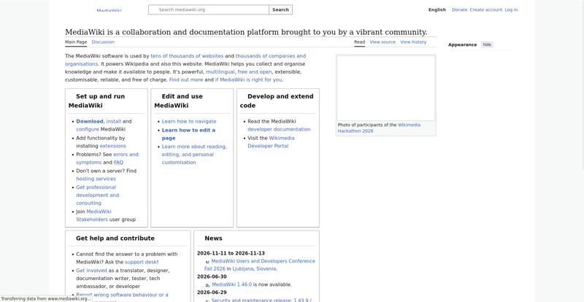This screenshot has width=584, height=302.
Task: Select the View history tab
Action: pyautogui.click(x=413, y=42)
